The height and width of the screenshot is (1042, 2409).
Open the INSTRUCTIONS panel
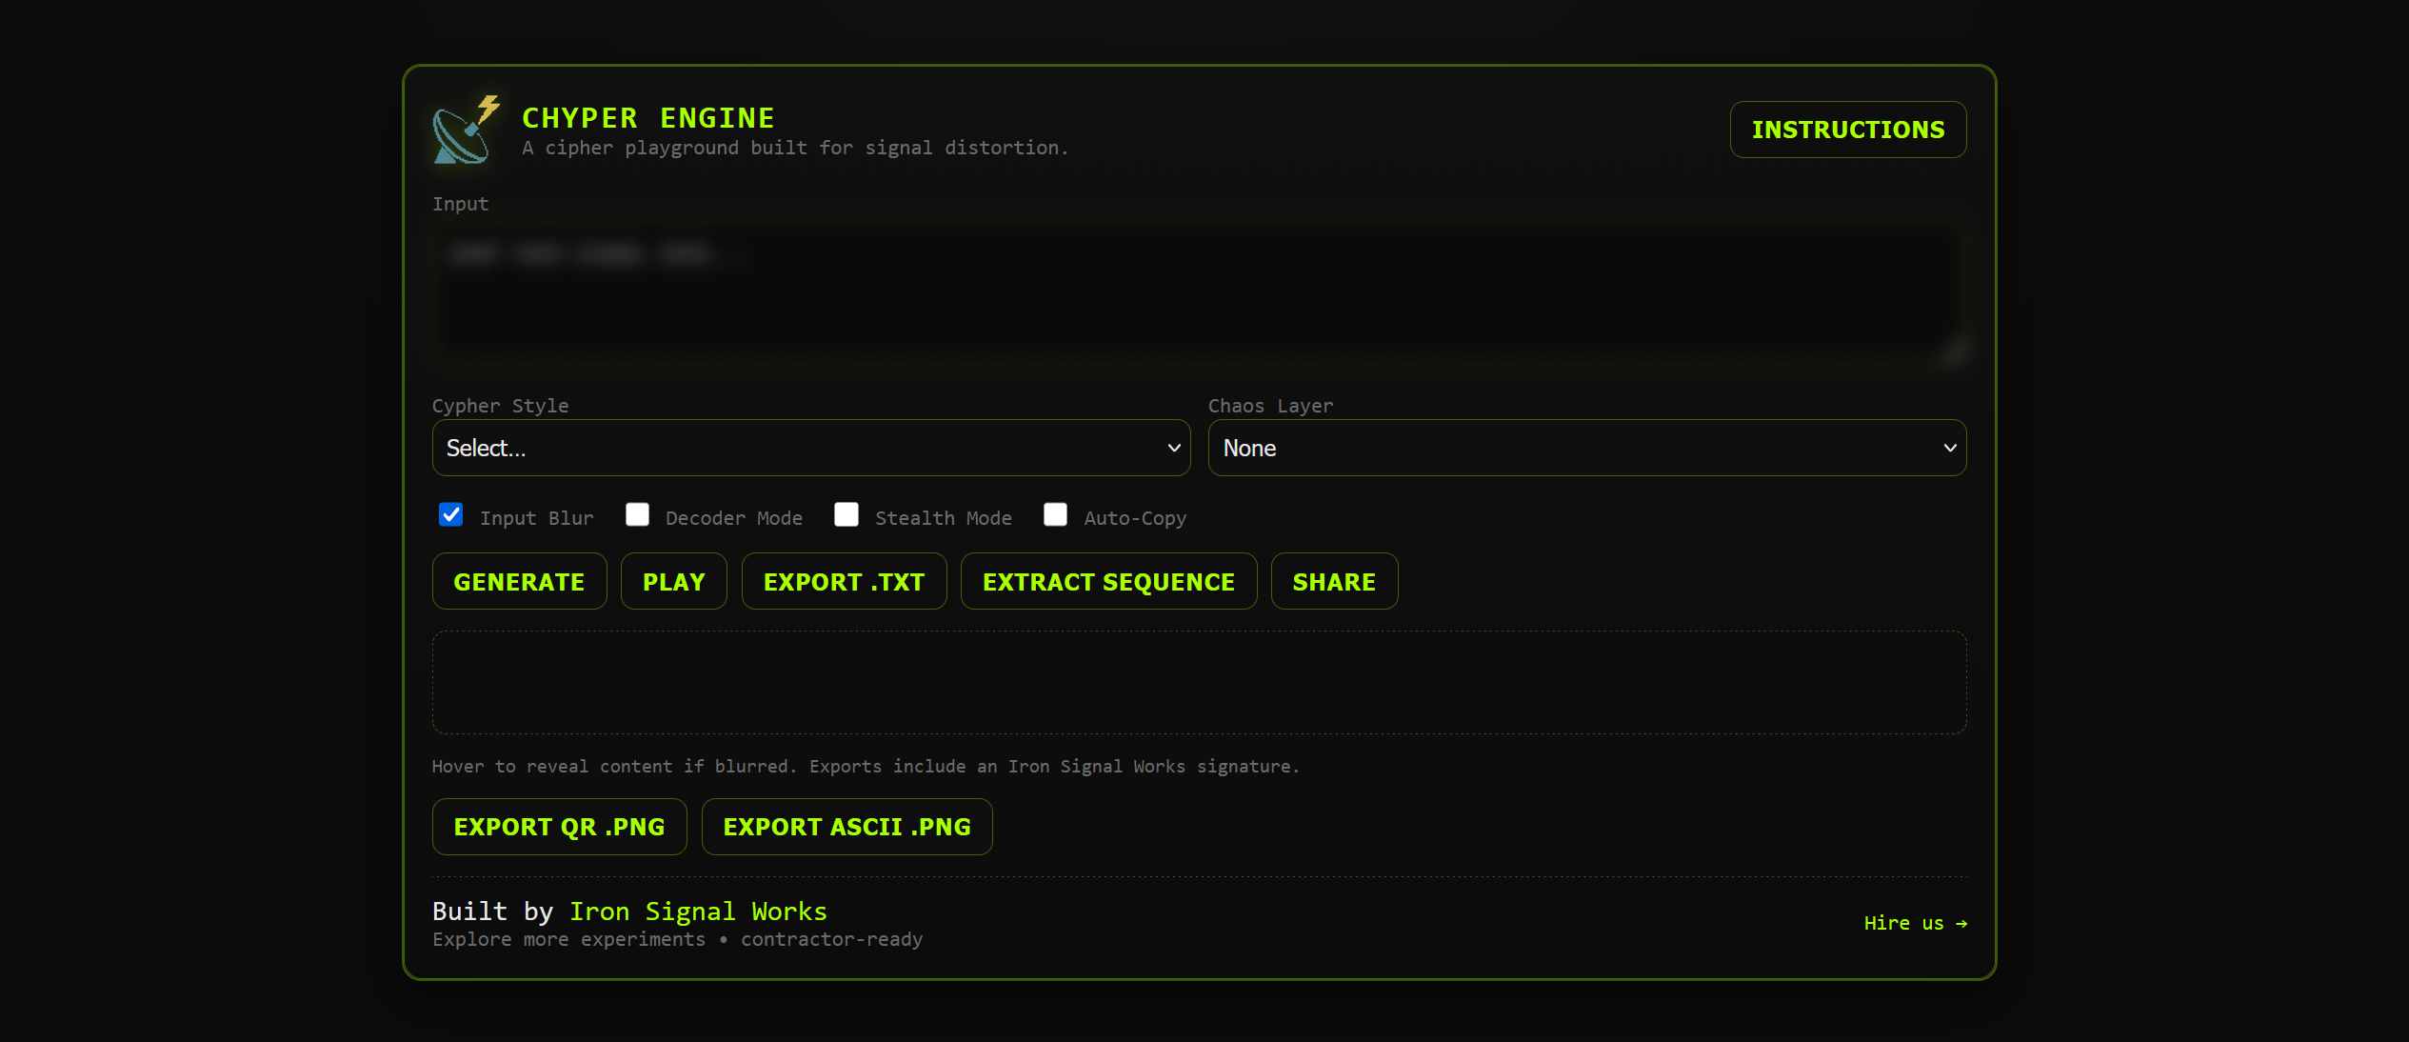coord(1847,129)
